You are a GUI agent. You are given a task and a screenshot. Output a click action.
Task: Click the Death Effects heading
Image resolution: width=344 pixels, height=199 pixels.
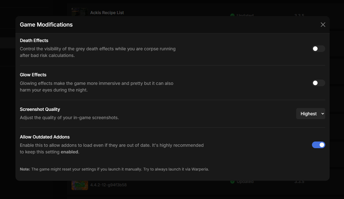coord(34,40)
